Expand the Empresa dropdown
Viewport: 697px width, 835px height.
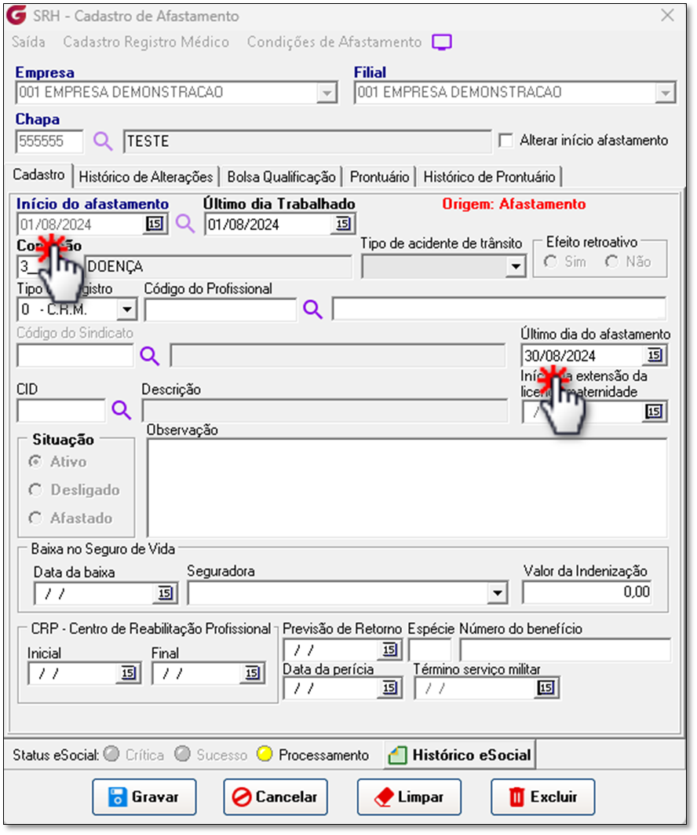click(x=327, y=93)
